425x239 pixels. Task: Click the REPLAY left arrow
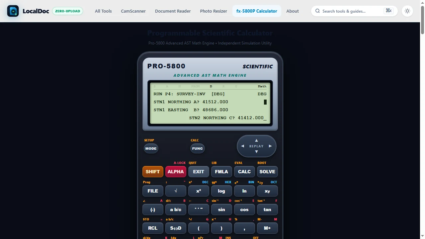point(242,146)
